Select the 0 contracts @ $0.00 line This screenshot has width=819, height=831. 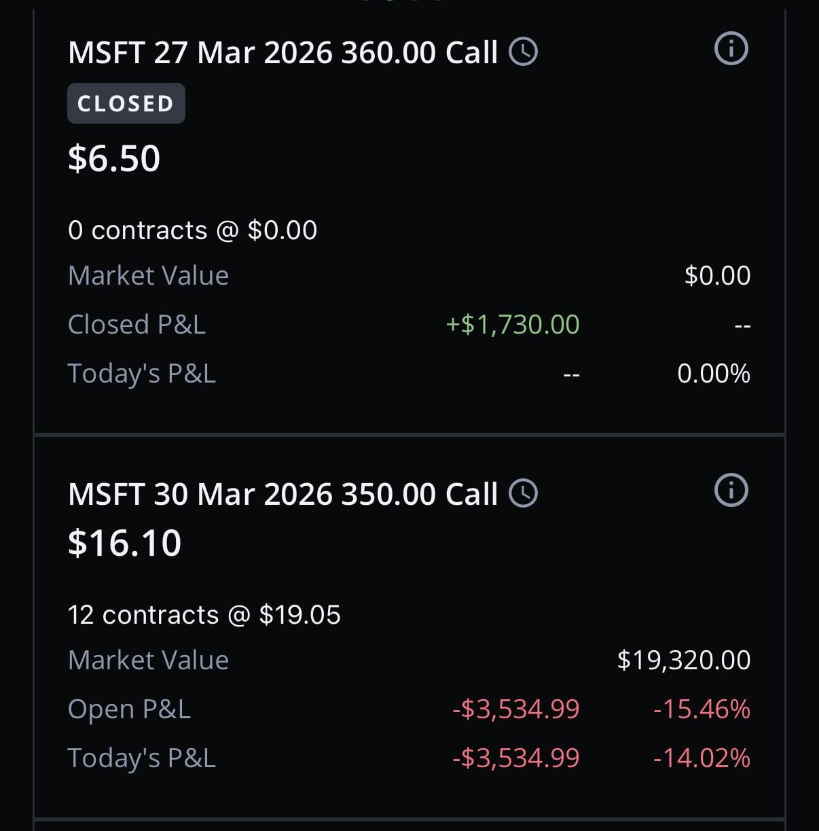coord(192,230)
